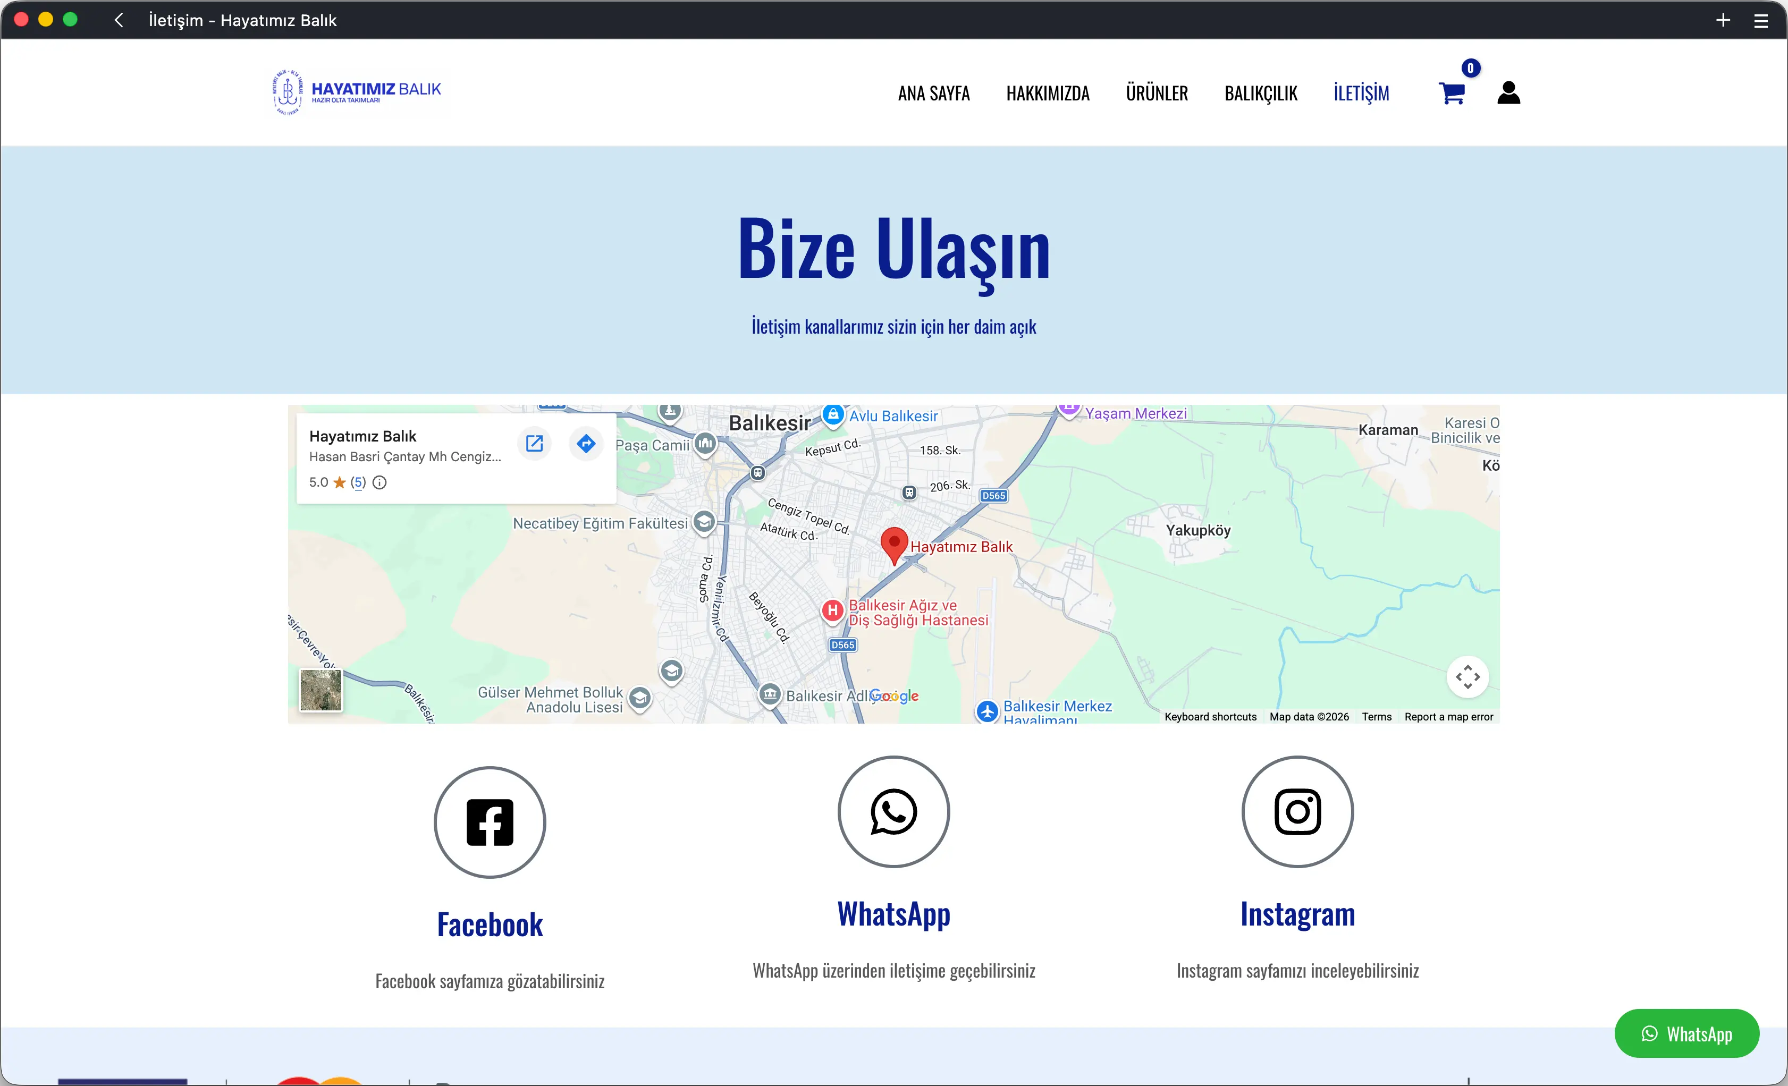
Task: Open the HAKKIMIZDA menu item
Action: [x=1047, y=94]
